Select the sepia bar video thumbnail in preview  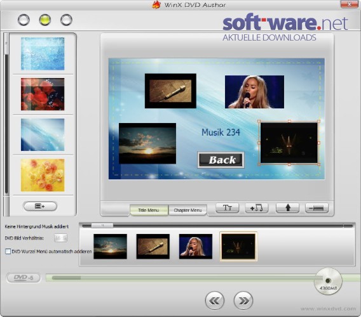click(170, 91)
